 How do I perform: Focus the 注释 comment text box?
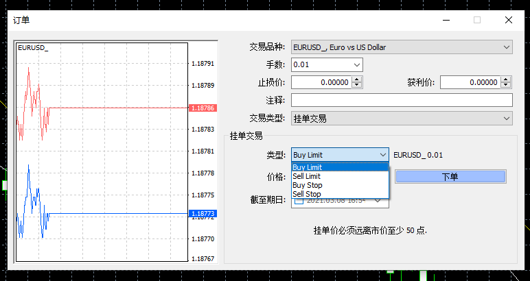pos(402,100)
